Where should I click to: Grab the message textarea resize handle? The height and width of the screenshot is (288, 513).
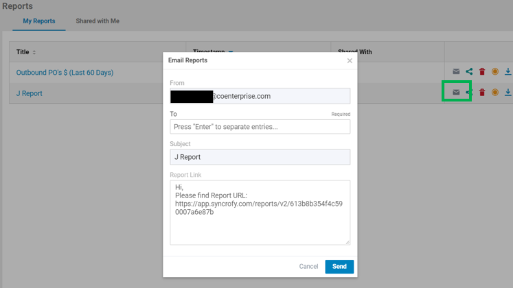pyautogui.click(x=347, y=242)
